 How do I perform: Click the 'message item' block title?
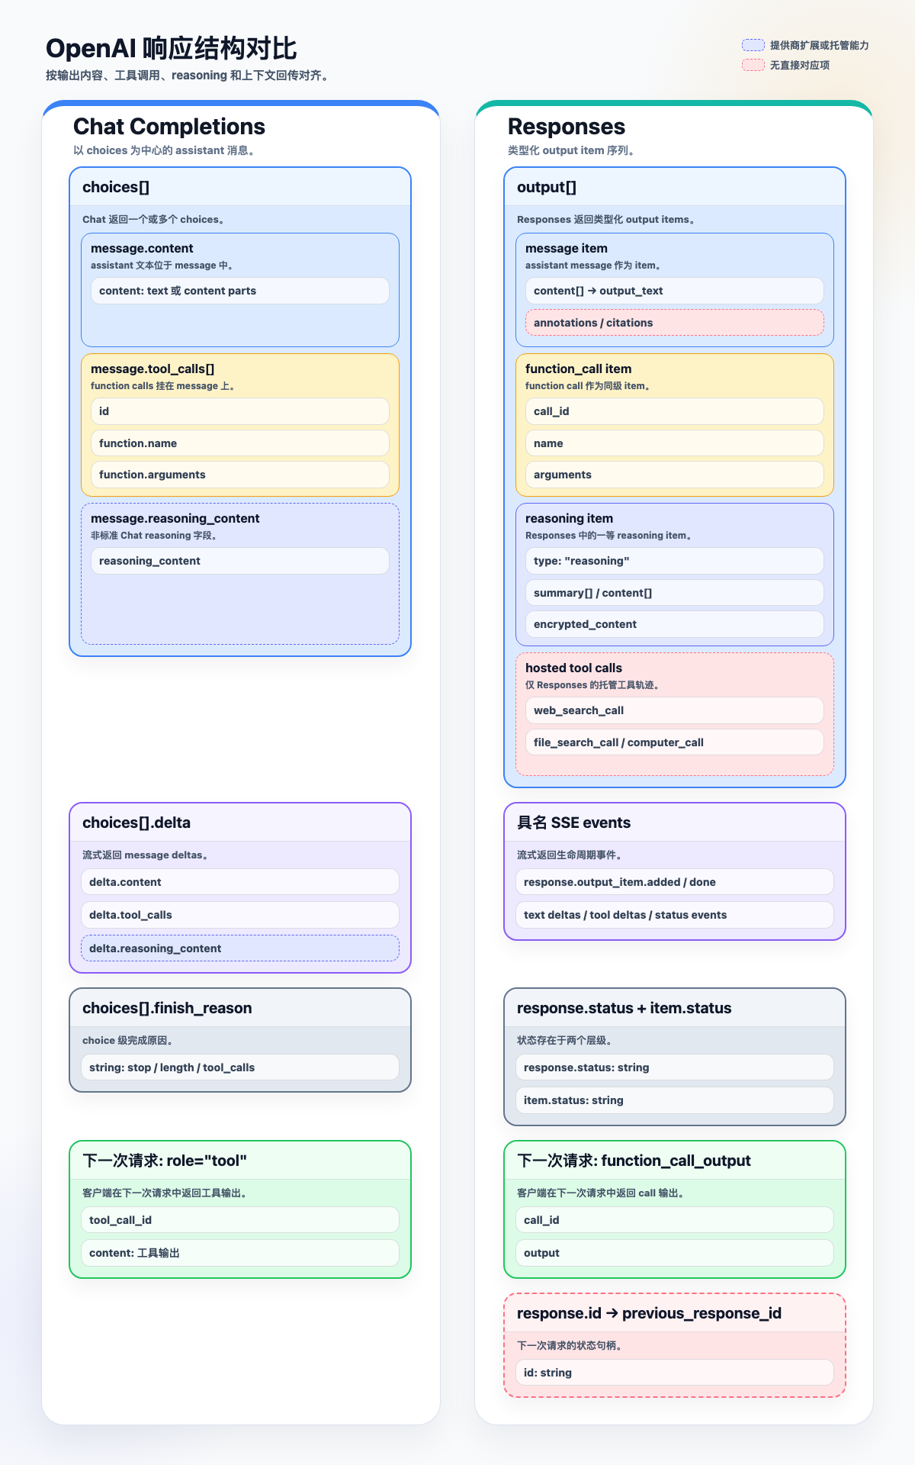point(567,248)
